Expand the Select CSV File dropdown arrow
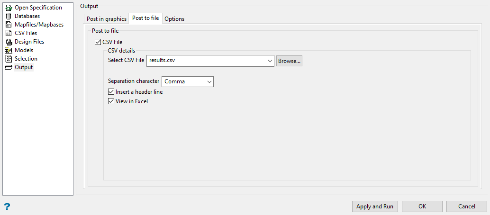 pyautogui.click(x=270, y=61)
